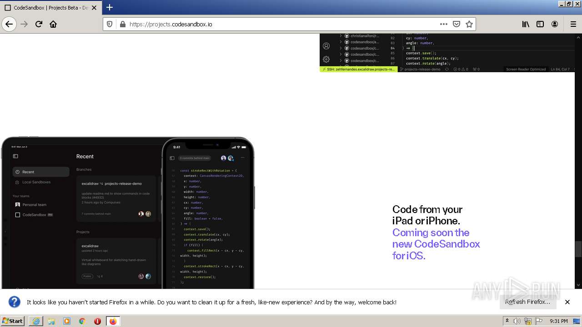This screenshot has width=582, height=327.
Task: Click the three-dot menu on the iPhone mockup
Action: click(243, 158)
